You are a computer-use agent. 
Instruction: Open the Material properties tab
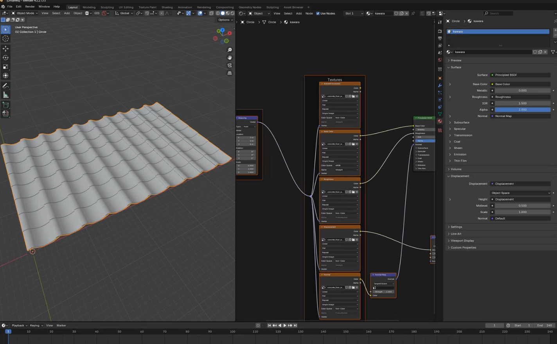tap(440, 121)
